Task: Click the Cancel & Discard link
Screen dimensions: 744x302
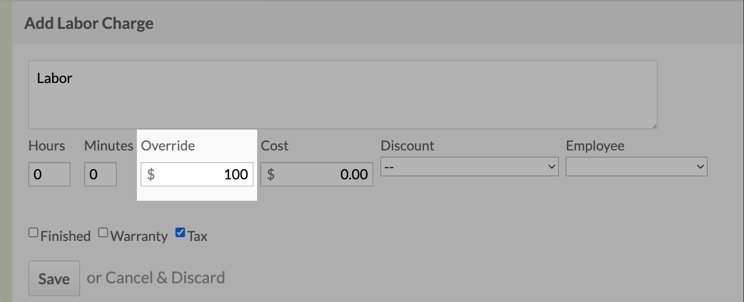Action: (x=165, y=278)
